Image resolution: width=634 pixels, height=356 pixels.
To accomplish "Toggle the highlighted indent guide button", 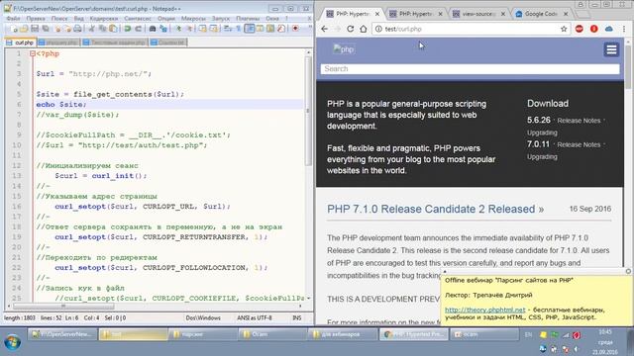I will pyautogui.click(x=250, y=29).
